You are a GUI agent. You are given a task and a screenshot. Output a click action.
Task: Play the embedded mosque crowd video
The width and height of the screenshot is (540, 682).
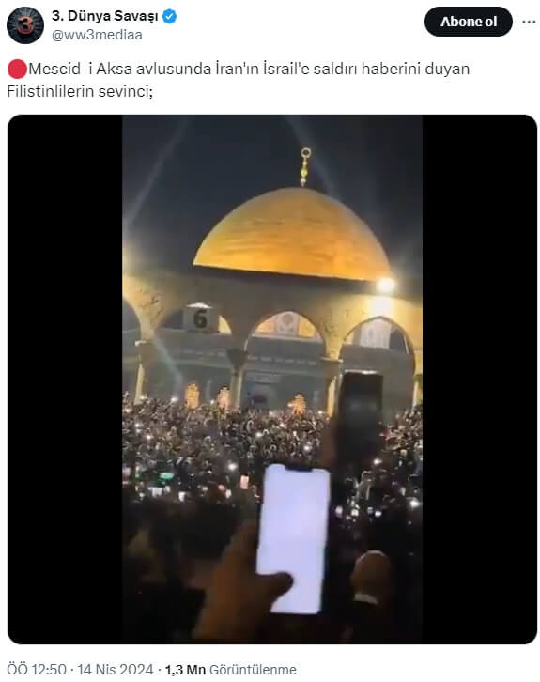pyautogui.click(x=272, y=380)
